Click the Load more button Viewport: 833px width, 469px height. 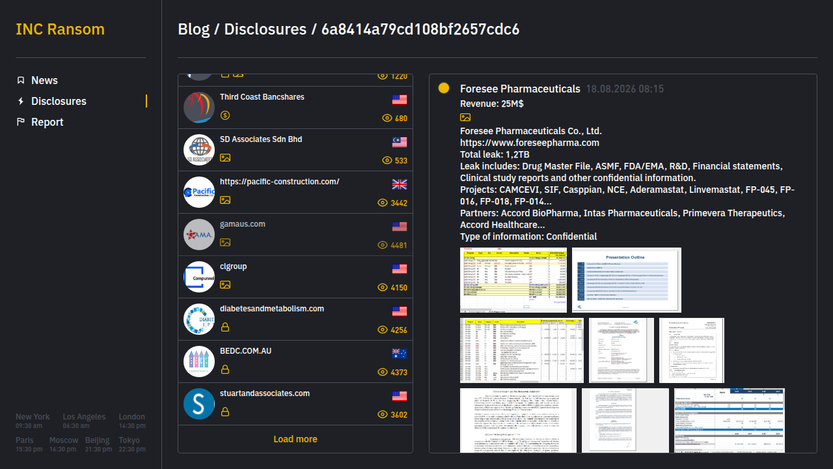click(x=295, y=439)
